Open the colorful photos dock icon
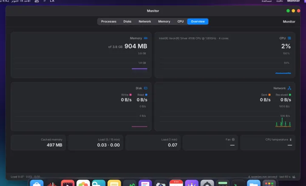306x186 pixels. tap(83, 183)
